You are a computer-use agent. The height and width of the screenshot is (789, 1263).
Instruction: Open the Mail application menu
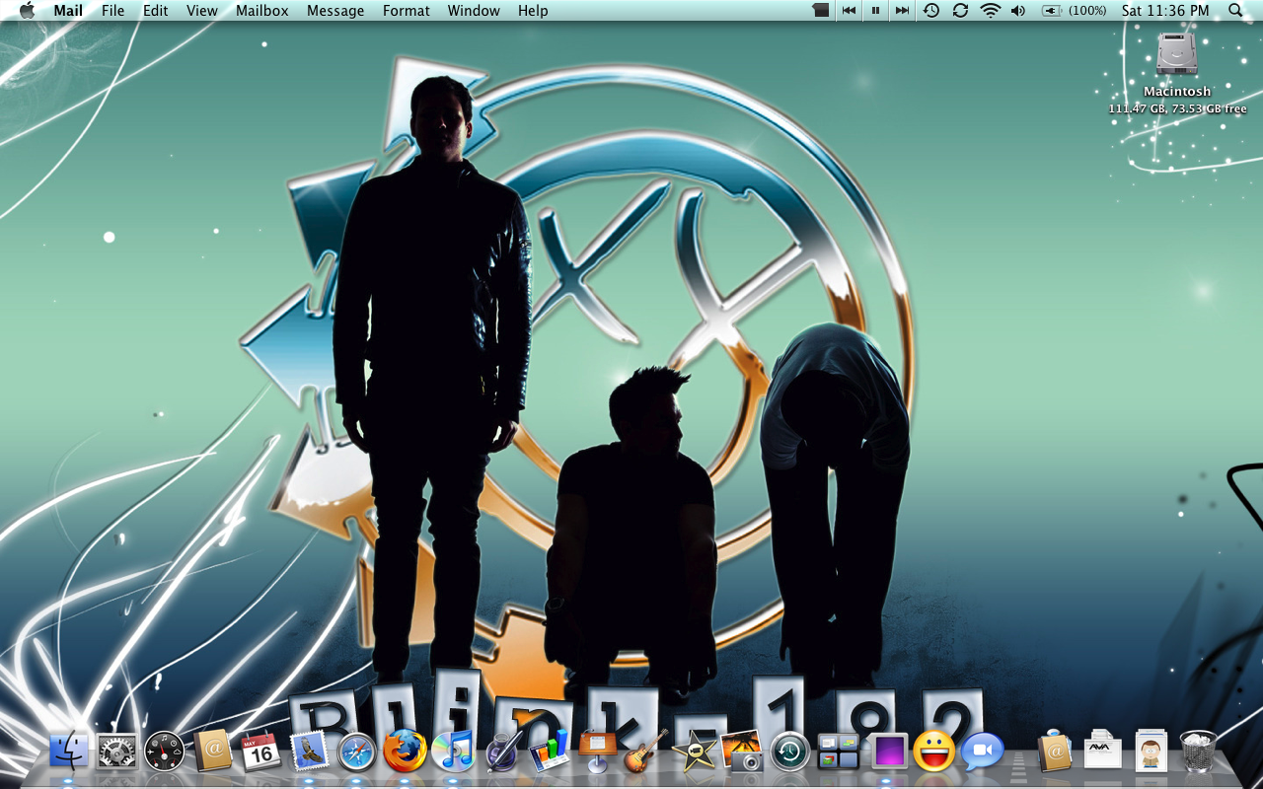[68, 11]
